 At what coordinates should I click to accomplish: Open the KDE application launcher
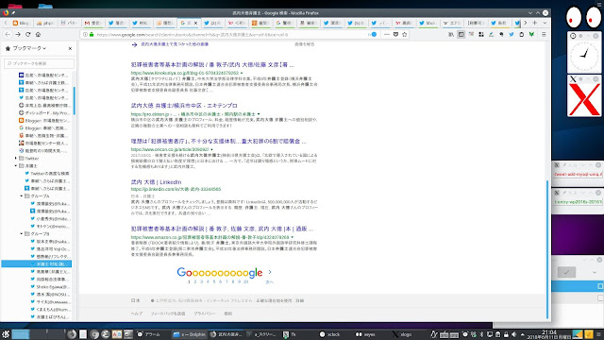(6, 334)
